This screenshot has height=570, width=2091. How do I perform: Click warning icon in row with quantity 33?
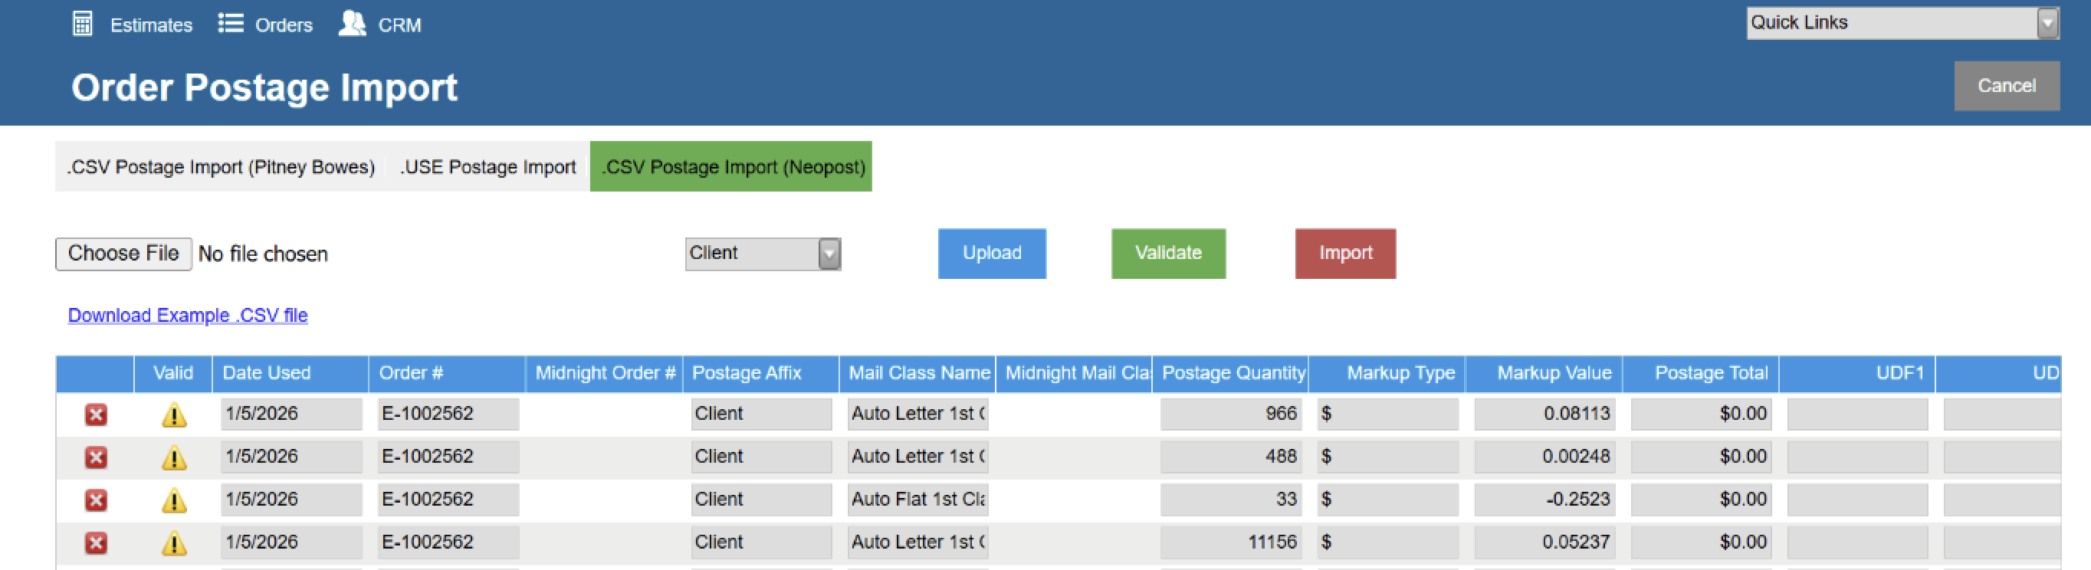click(x=174, y=501)
